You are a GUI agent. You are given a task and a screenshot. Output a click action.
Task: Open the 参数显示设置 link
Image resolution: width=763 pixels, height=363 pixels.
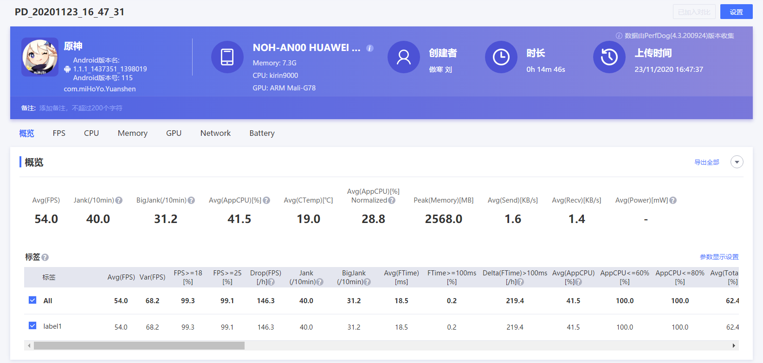point(719,257)
